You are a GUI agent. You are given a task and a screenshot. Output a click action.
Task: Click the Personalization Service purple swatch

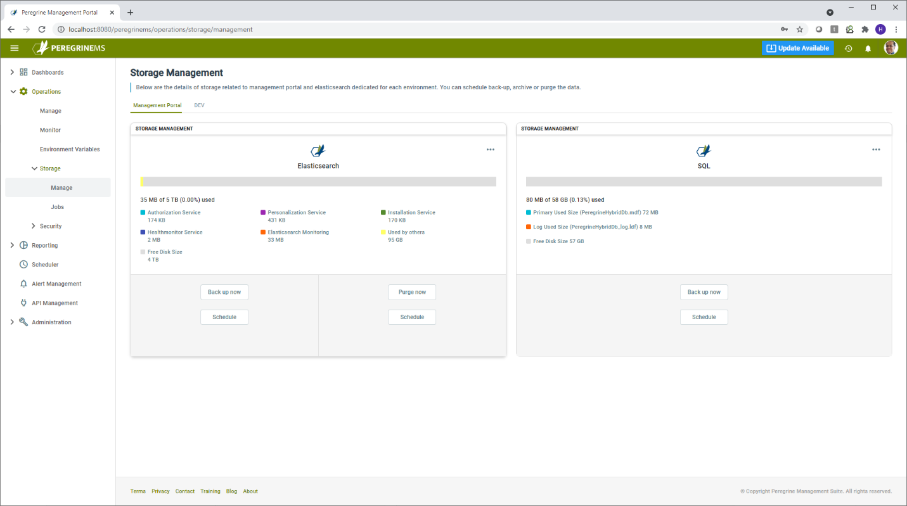click(263, 213)
